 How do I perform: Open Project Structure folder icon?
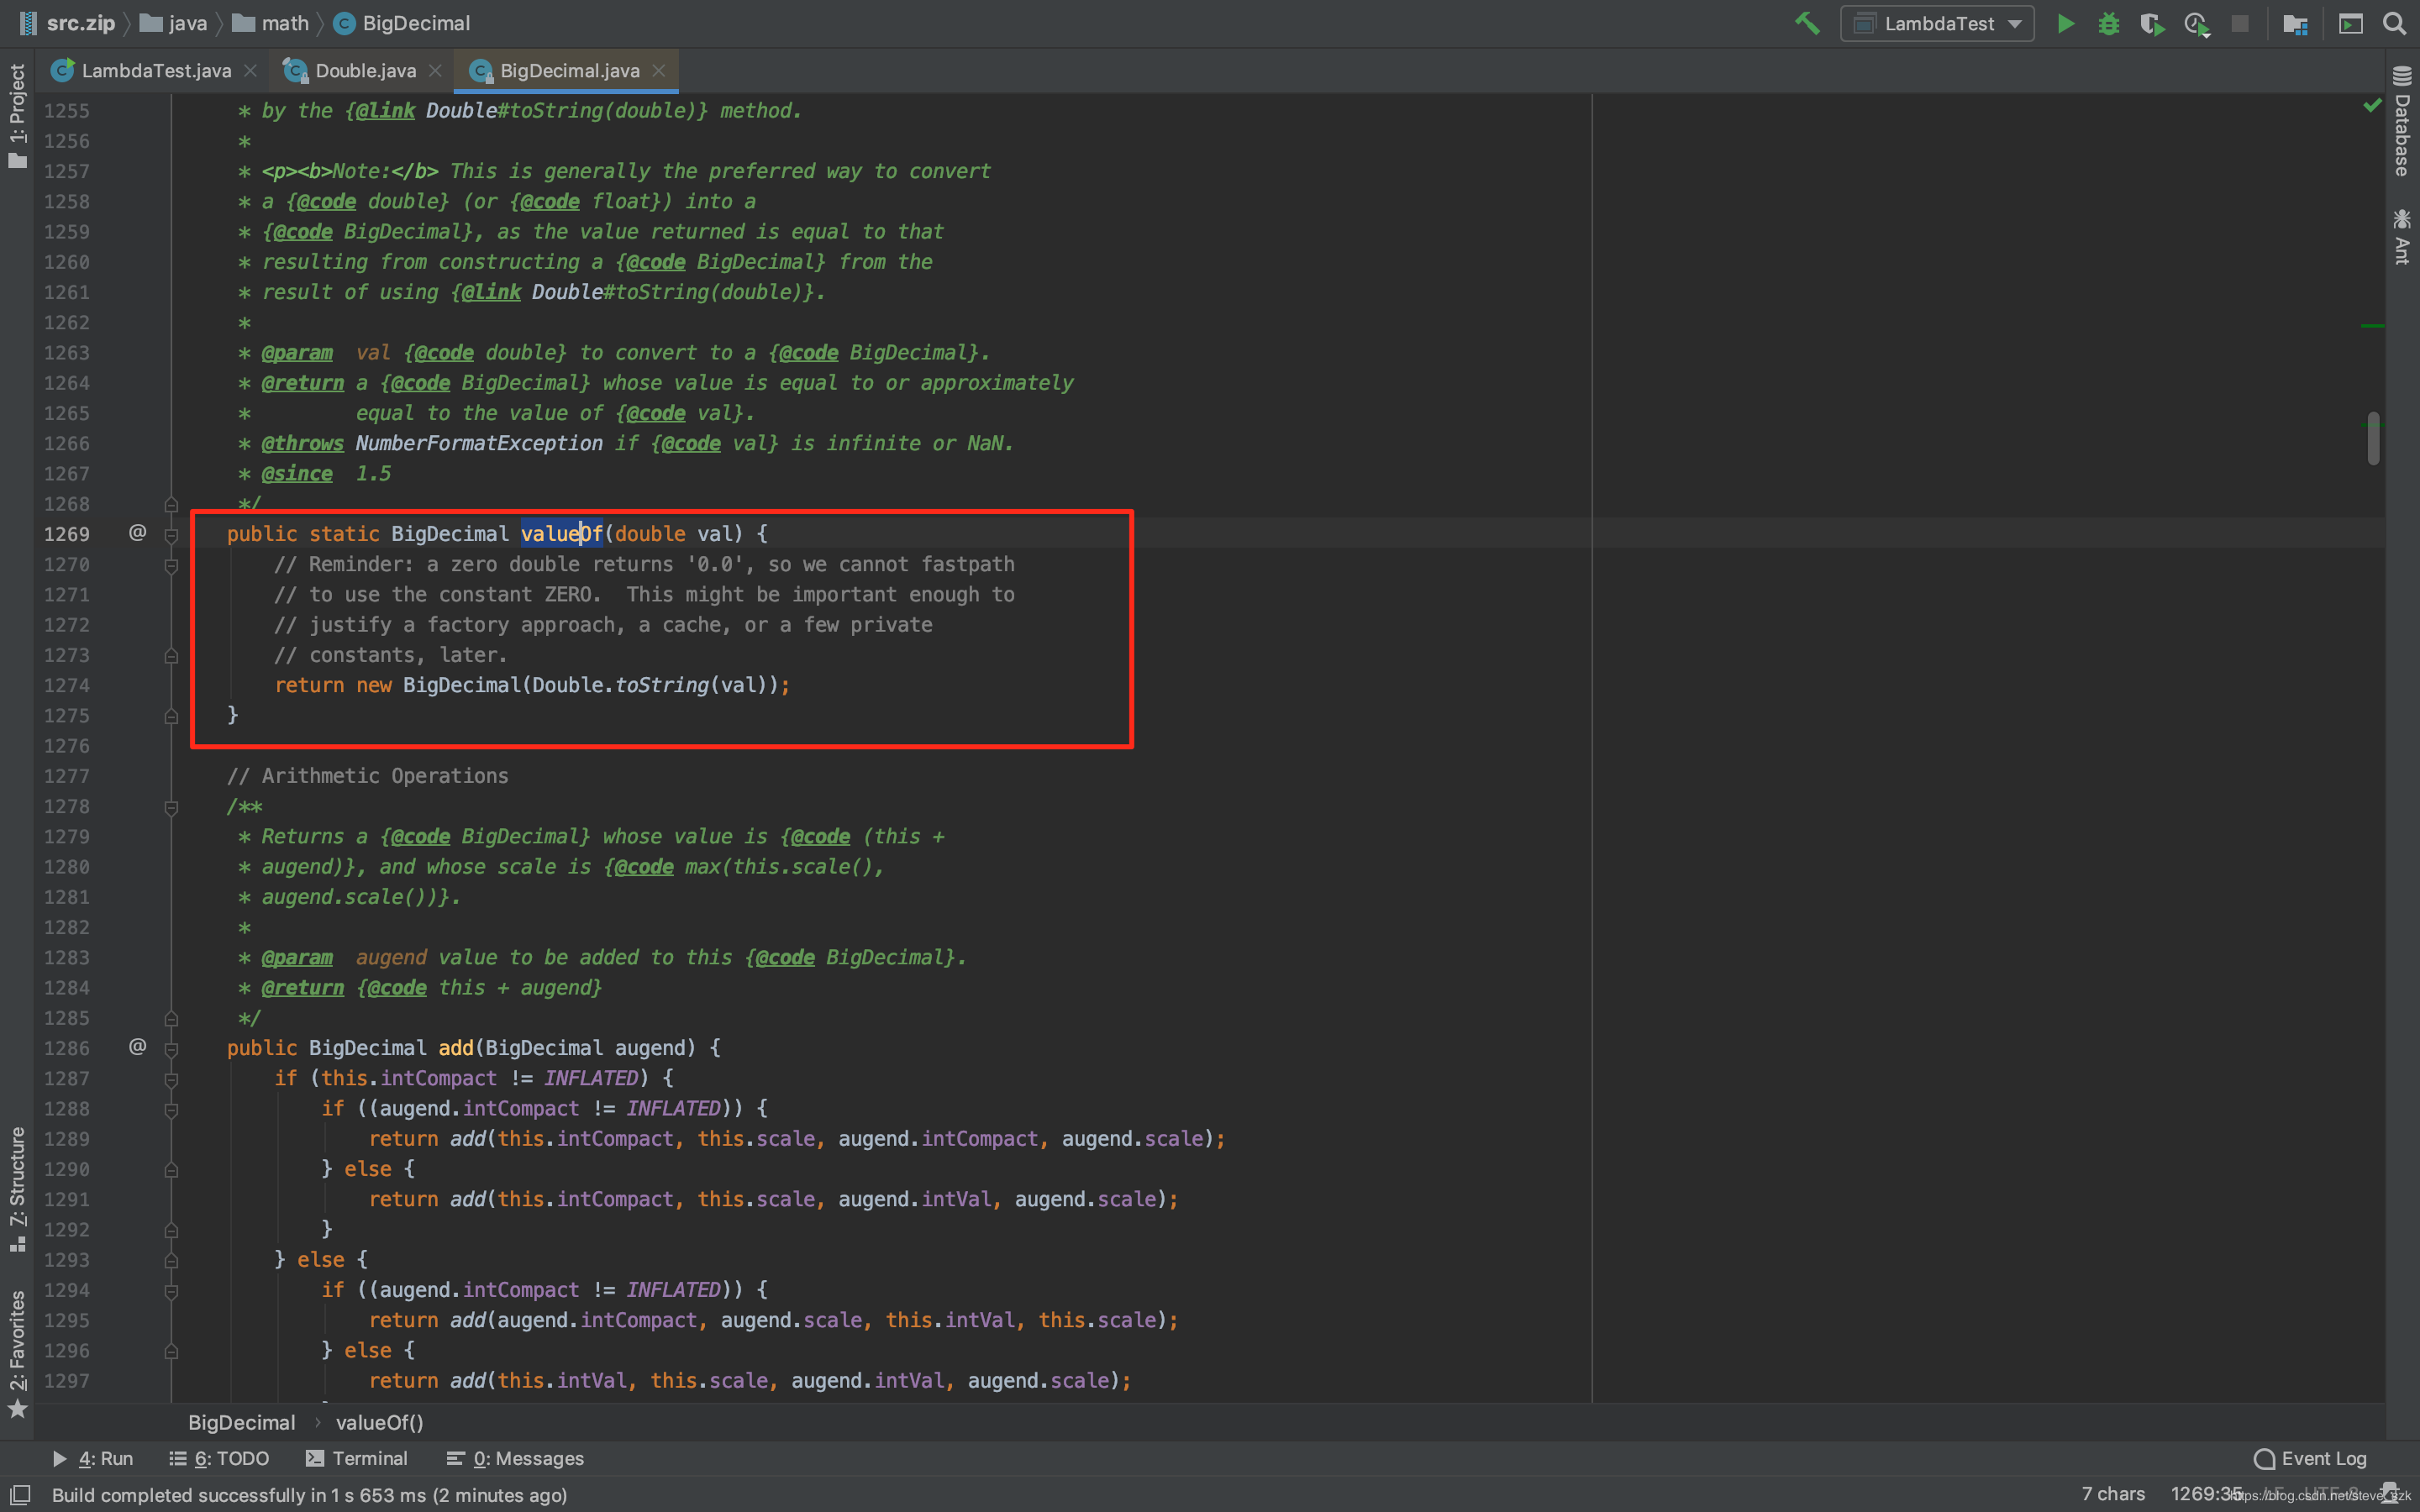pyautogui.click(x=2294, y=23)
